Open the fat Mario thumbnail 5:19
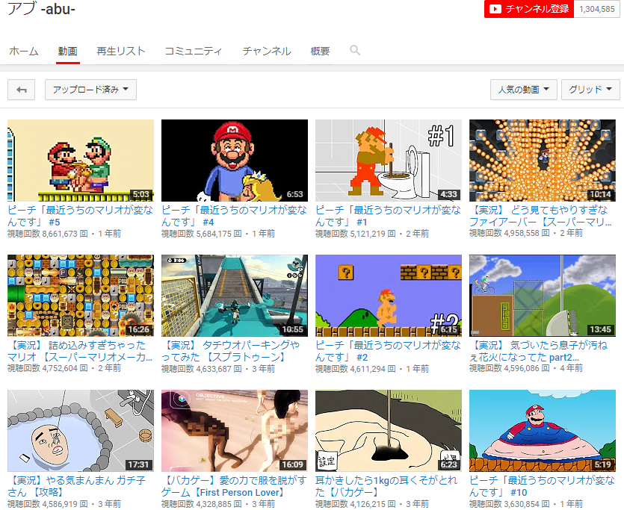 click(543, 431)
